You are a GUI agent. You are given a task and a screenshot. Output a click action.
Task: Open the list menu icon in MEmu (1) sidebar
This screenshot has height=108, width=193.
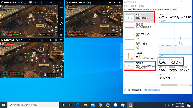click(x=61, y=35)
